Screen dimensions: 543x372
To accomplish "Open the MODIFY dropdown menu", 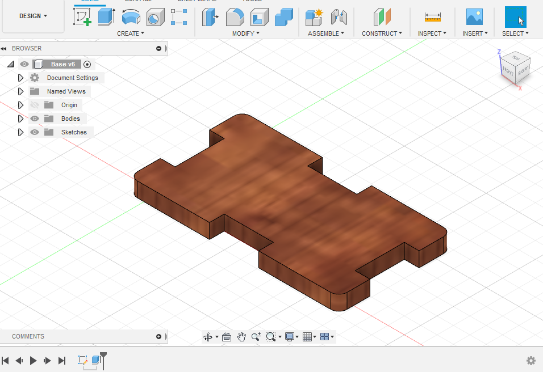I will tap(246, 33).
